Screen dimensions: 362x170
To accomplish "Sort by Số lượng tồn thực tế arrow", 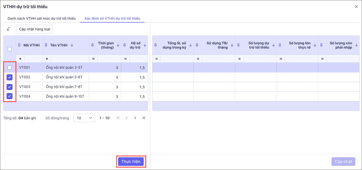I will point(315,45).
